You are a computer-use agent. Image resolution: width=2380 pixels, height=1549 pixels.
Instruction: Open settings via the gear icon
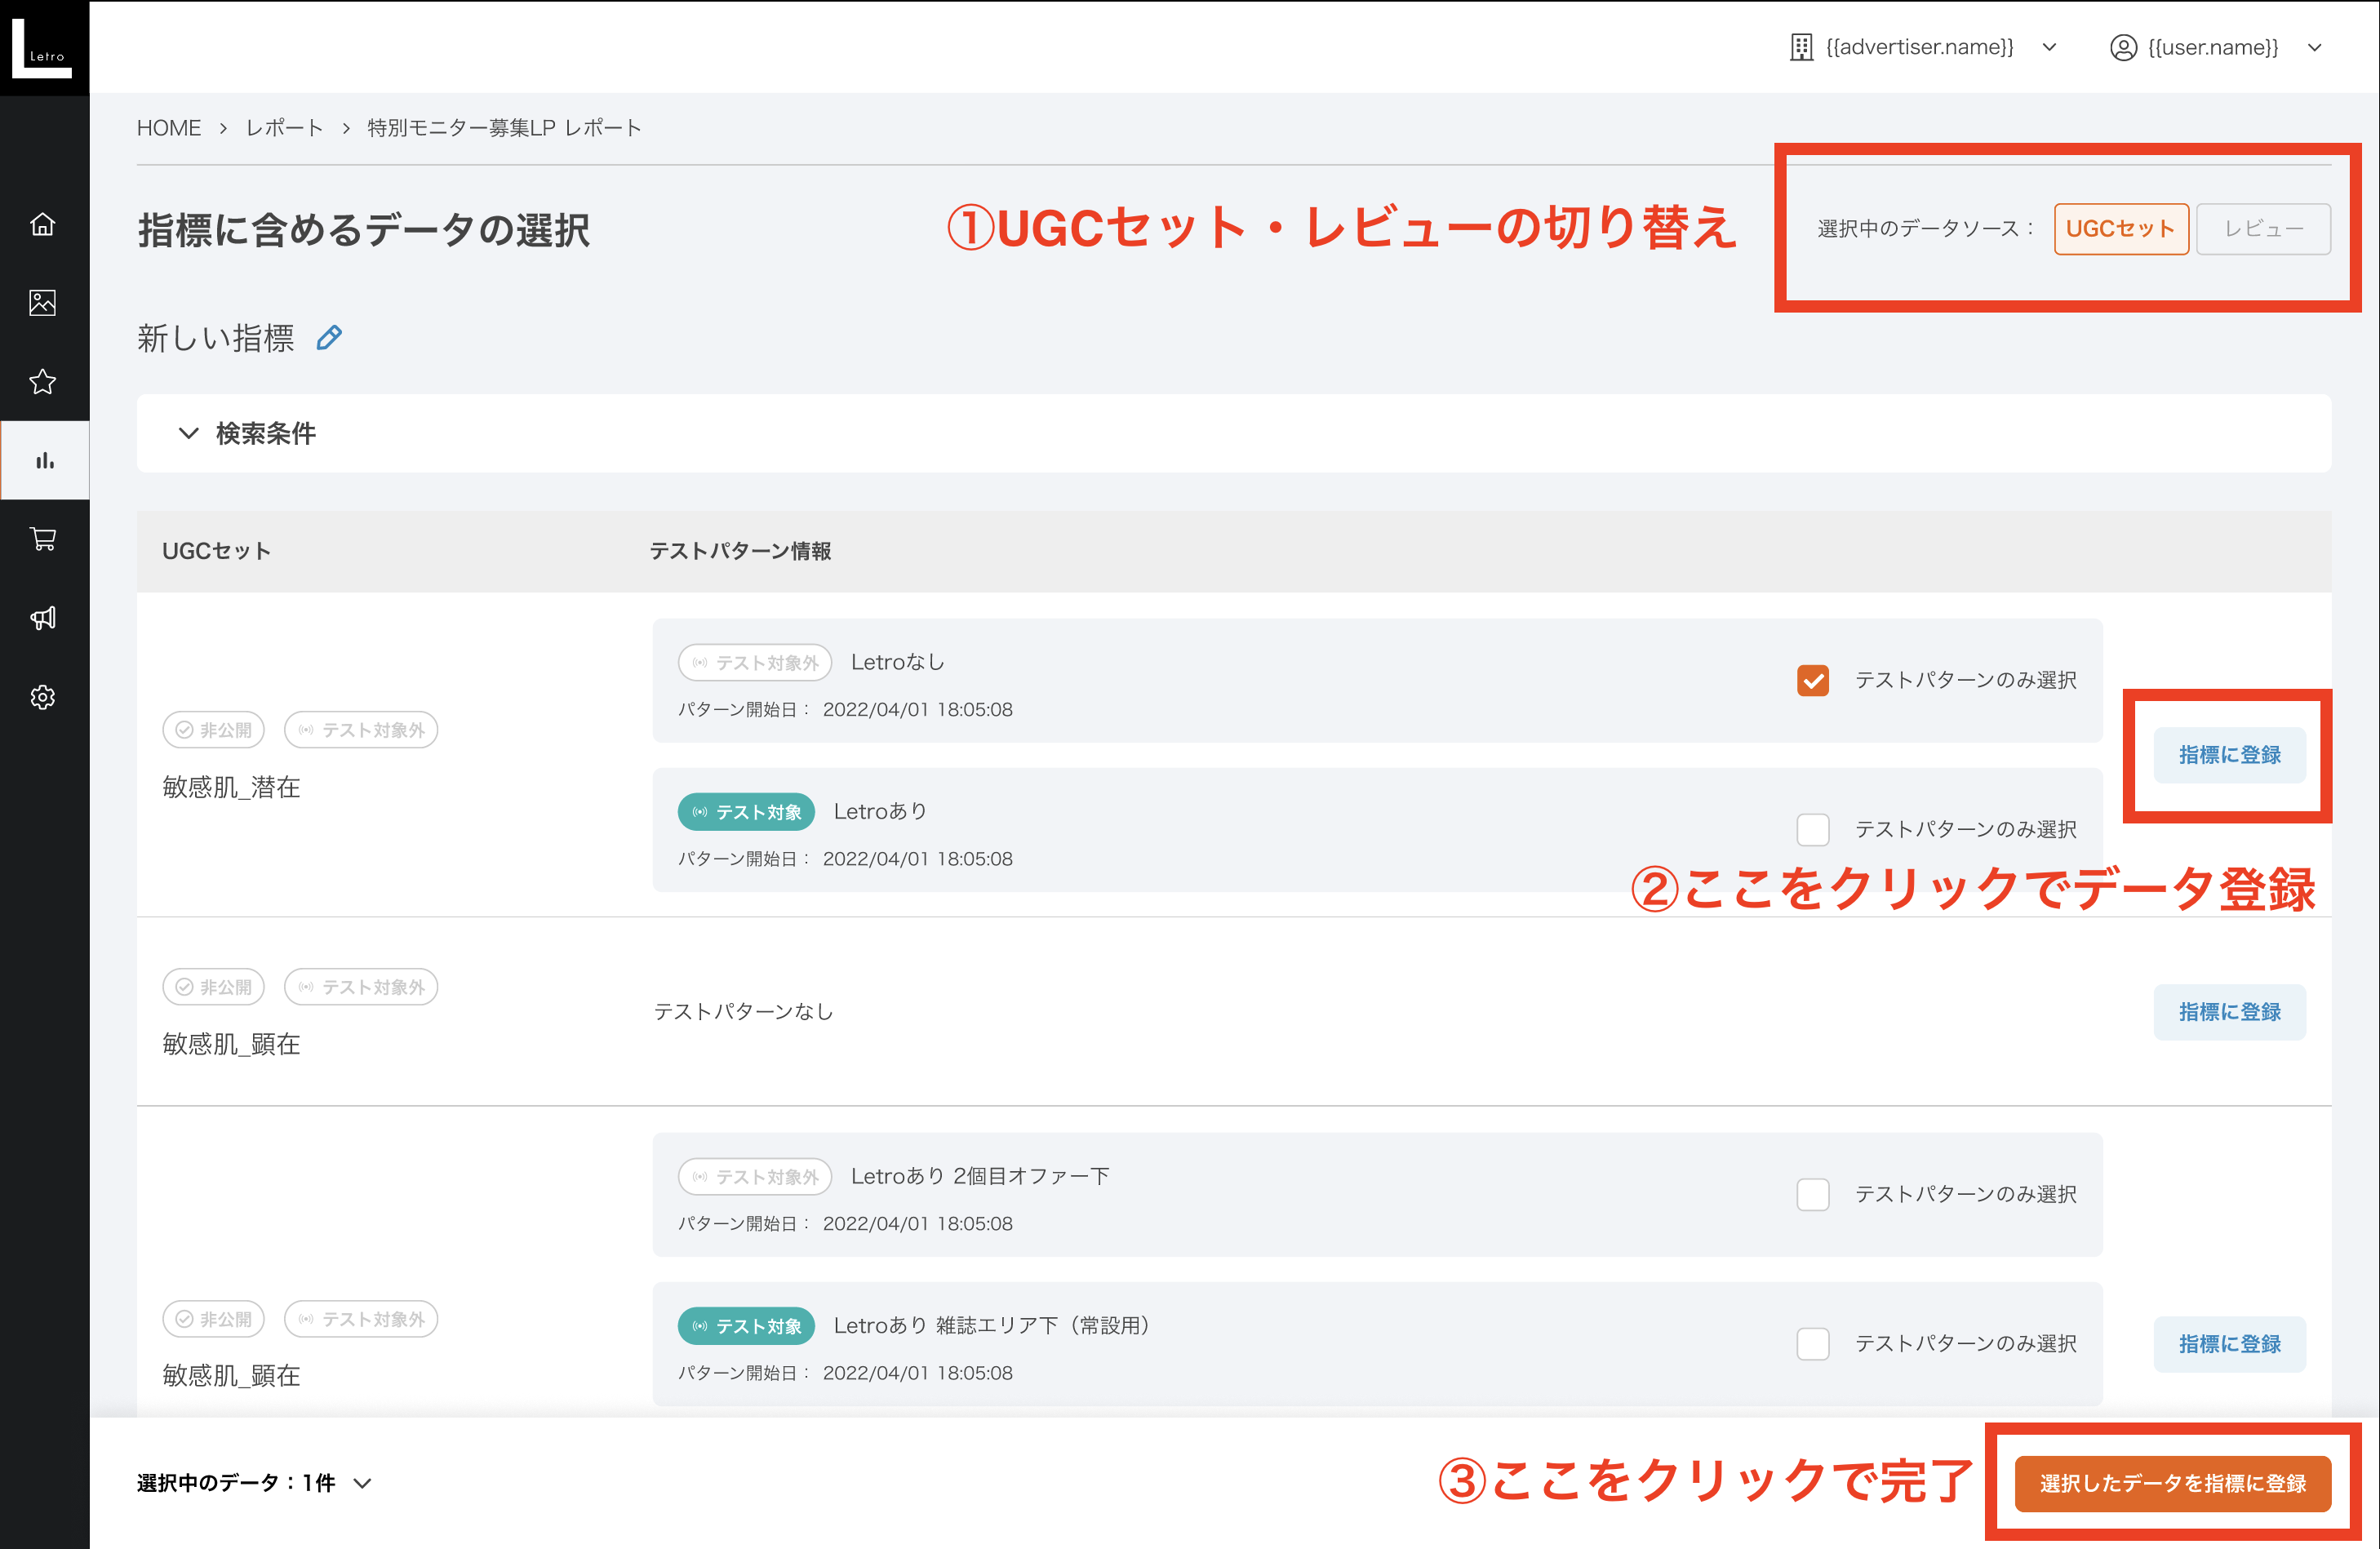click(43, 697)
